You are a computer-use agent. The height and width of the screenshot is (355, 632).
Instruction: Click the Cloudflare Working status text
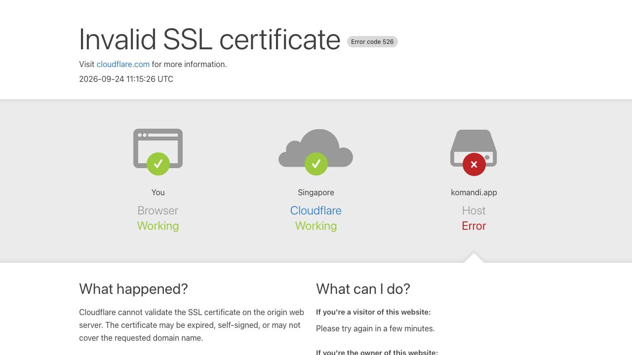(x=316, y=226)
